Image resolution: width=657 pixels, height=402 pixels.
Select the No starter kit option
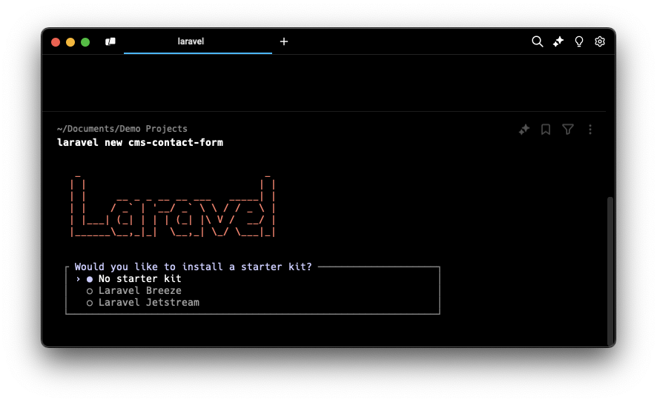tap(139, 279)
